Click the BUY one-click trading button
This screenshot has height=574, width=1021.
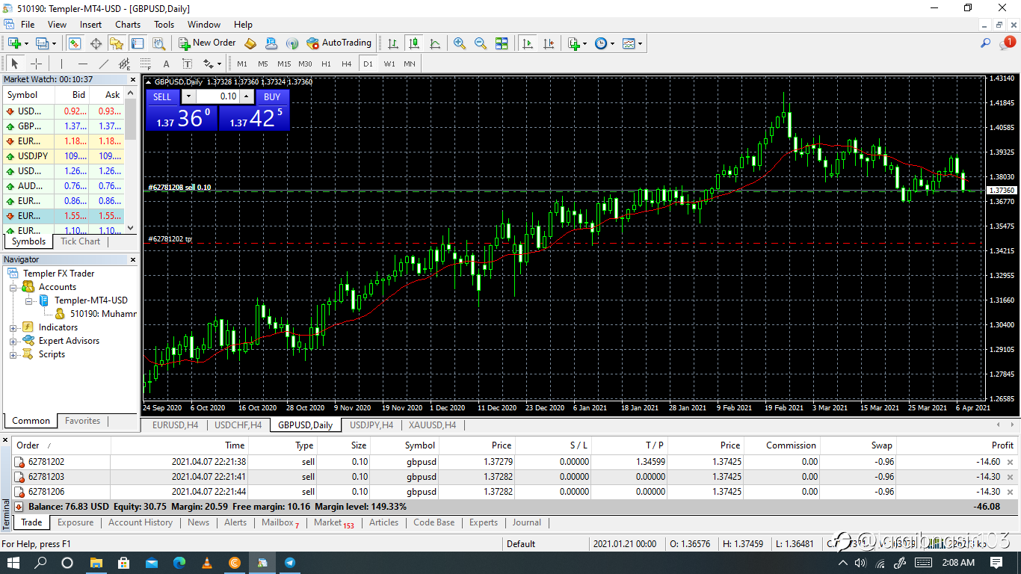(x=272, y=96)
